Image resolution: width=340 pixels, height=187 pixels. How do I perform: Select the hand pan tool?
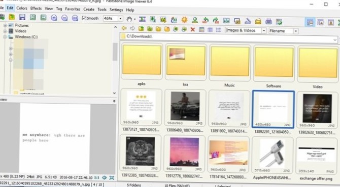[129, 19]
